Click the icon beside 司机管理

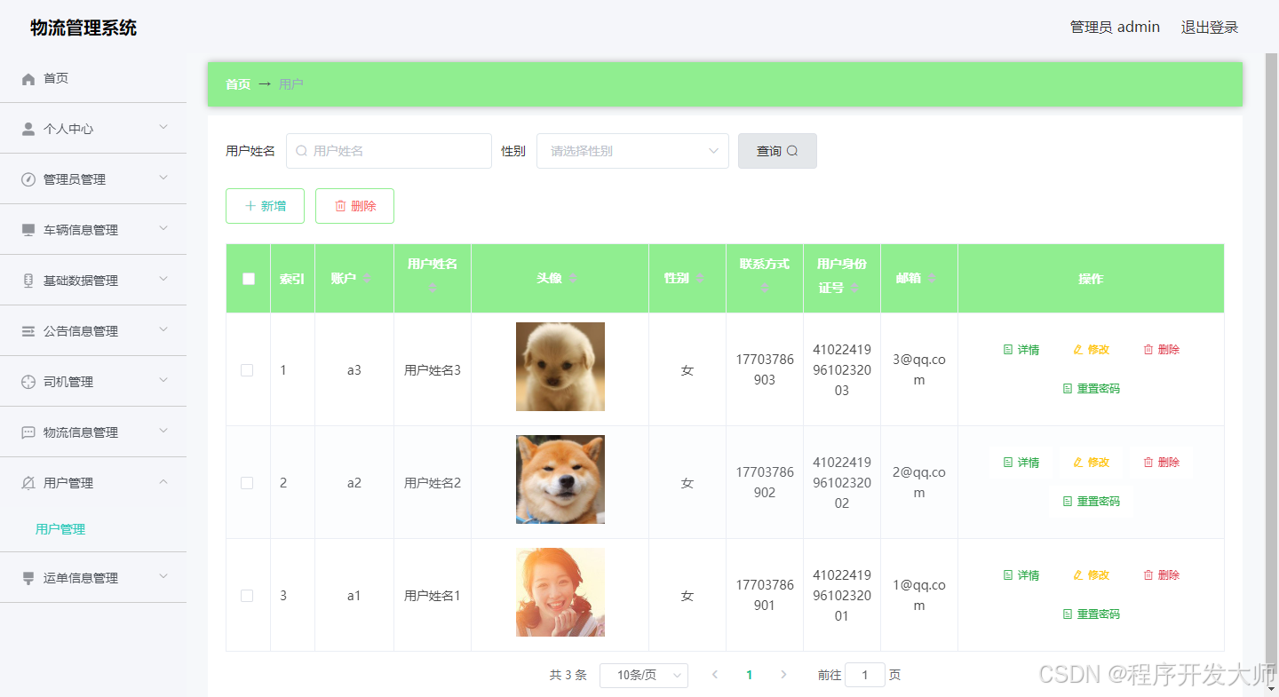(28, 382)
